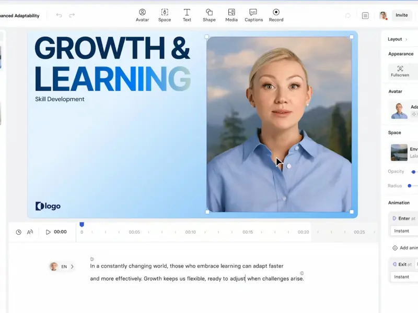418x313 pixels.
Task: Start the Record tool
Action: pos(276,16)
